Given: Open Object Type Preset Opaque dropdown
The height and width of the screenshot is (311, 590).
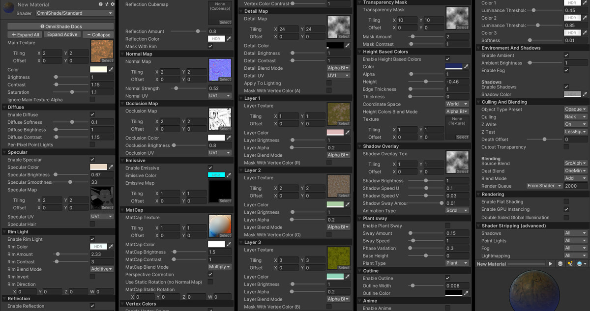Looking at the screenshot, I should (575, 110).
